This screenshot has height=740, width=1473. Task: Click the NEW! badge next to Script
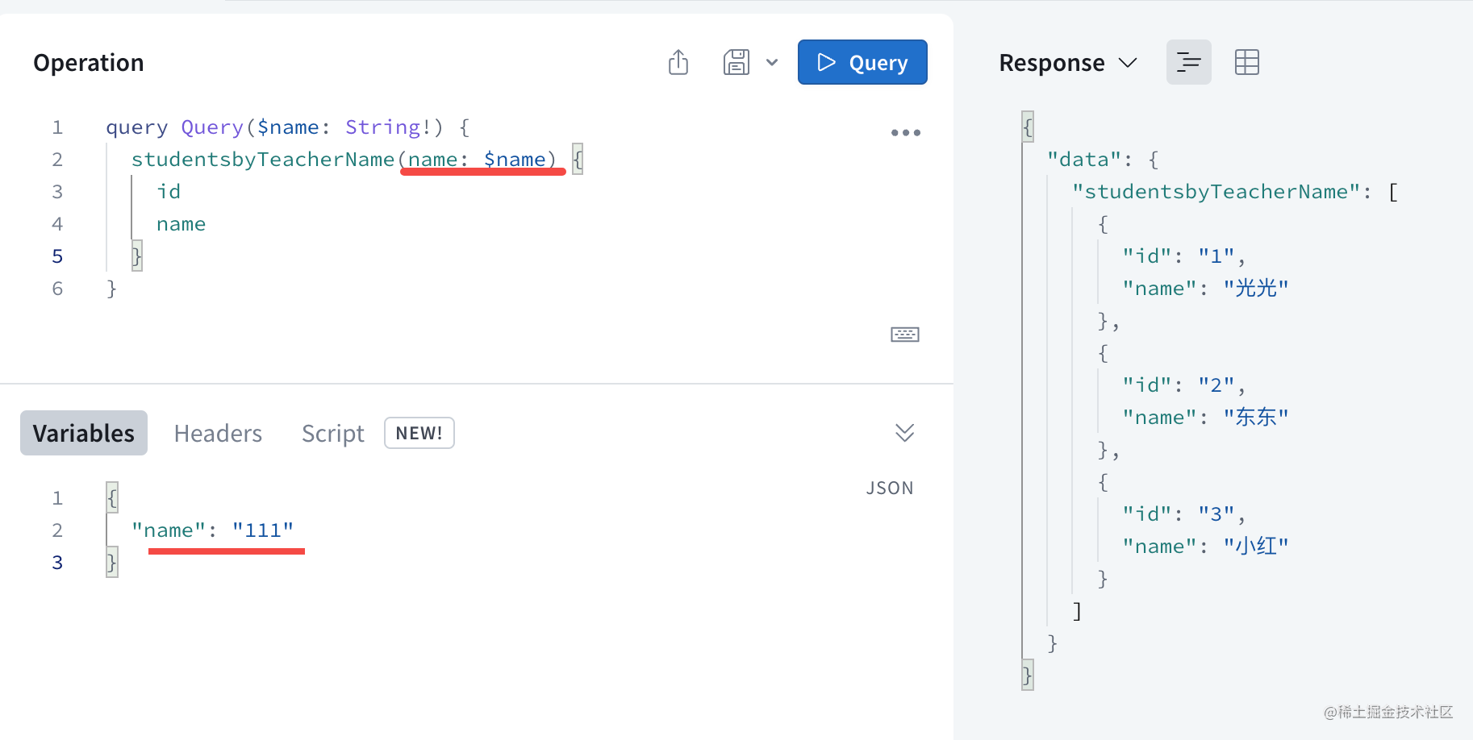419,433
